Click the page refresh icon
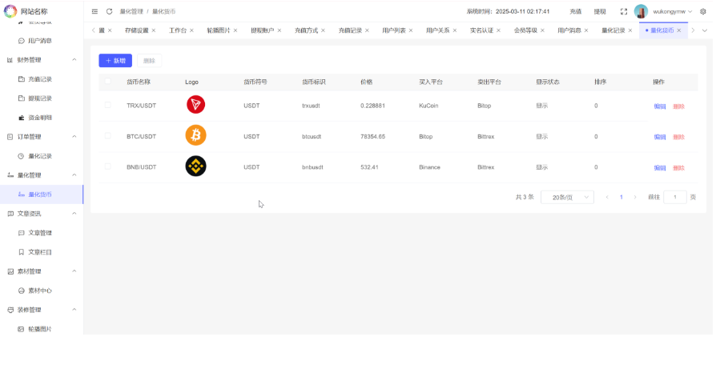 (x=109, y=11)
